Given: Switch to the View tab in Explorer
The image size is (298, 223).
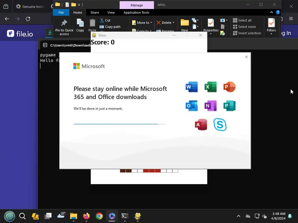Looking at the screenshot, I should pyautogui.click(x=111, y=12).
